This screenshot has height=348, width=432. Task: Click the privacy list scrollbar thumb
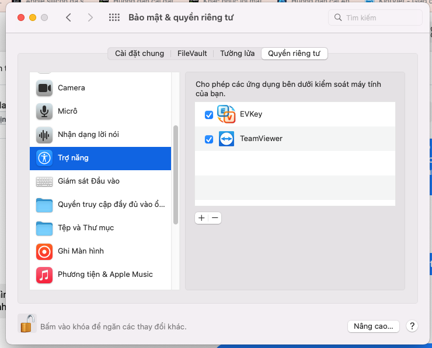coord(176,175)
